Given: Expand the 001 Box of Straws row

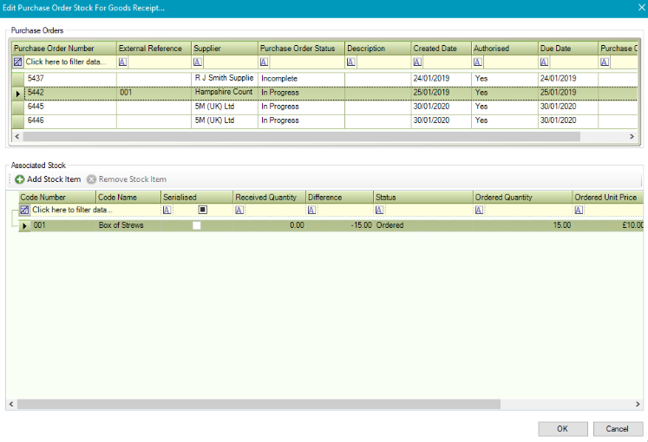Looking at the screenshot, I should point(24,225).
